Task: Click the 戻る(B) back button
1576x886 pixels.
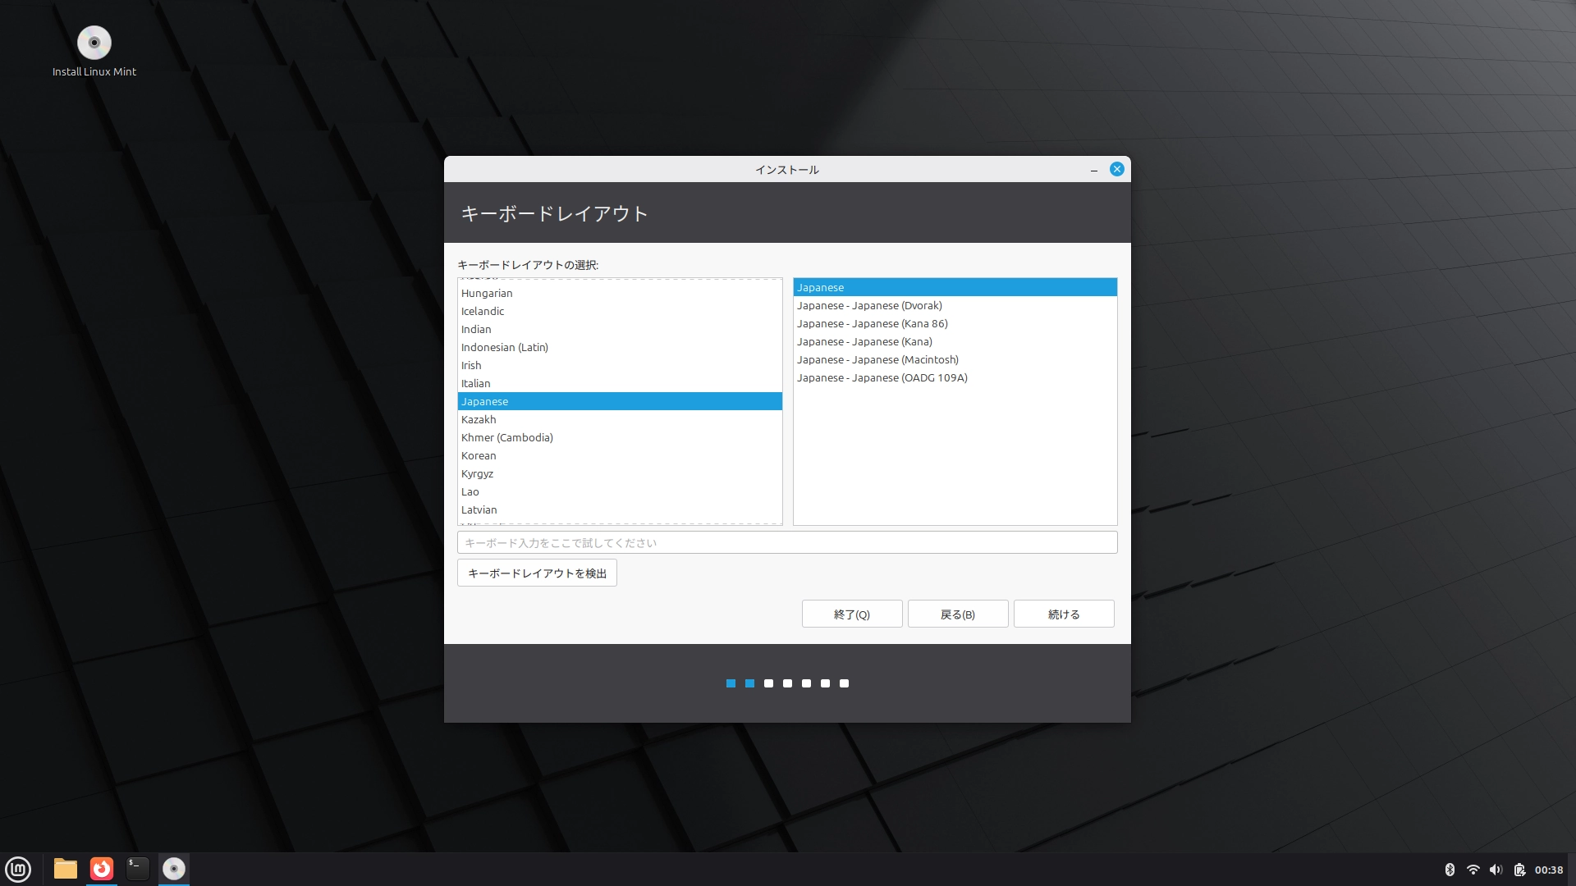Action: tap(957, 614)
